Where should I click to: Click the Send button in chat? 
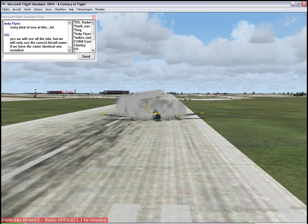(x=86, y=56)
